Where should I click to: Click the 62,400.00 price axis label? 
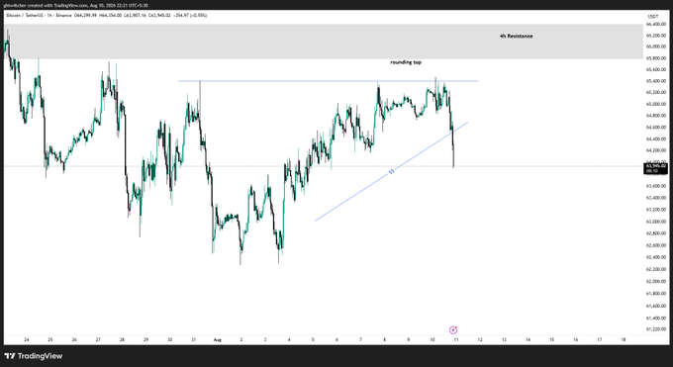pyautogui.click(x=656, y=257)
